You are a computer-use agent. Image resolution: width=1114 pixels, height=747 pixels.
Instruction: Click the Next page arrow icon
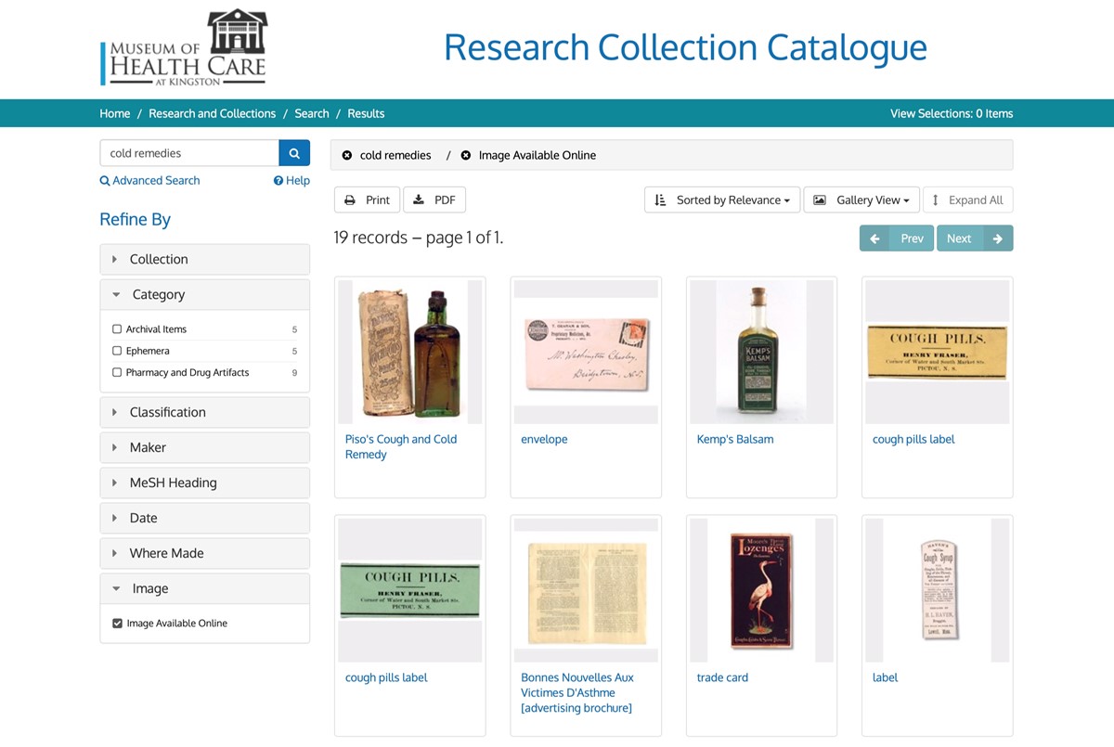[999, 238]
